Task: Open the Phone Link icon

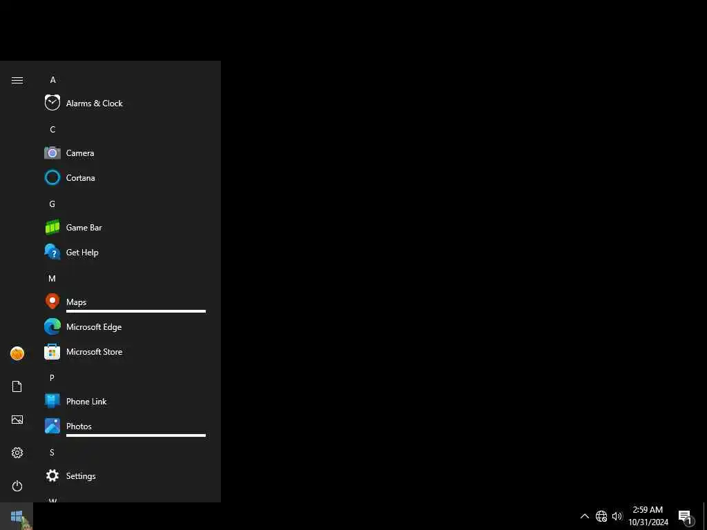Action: click(x=52, y=401)
